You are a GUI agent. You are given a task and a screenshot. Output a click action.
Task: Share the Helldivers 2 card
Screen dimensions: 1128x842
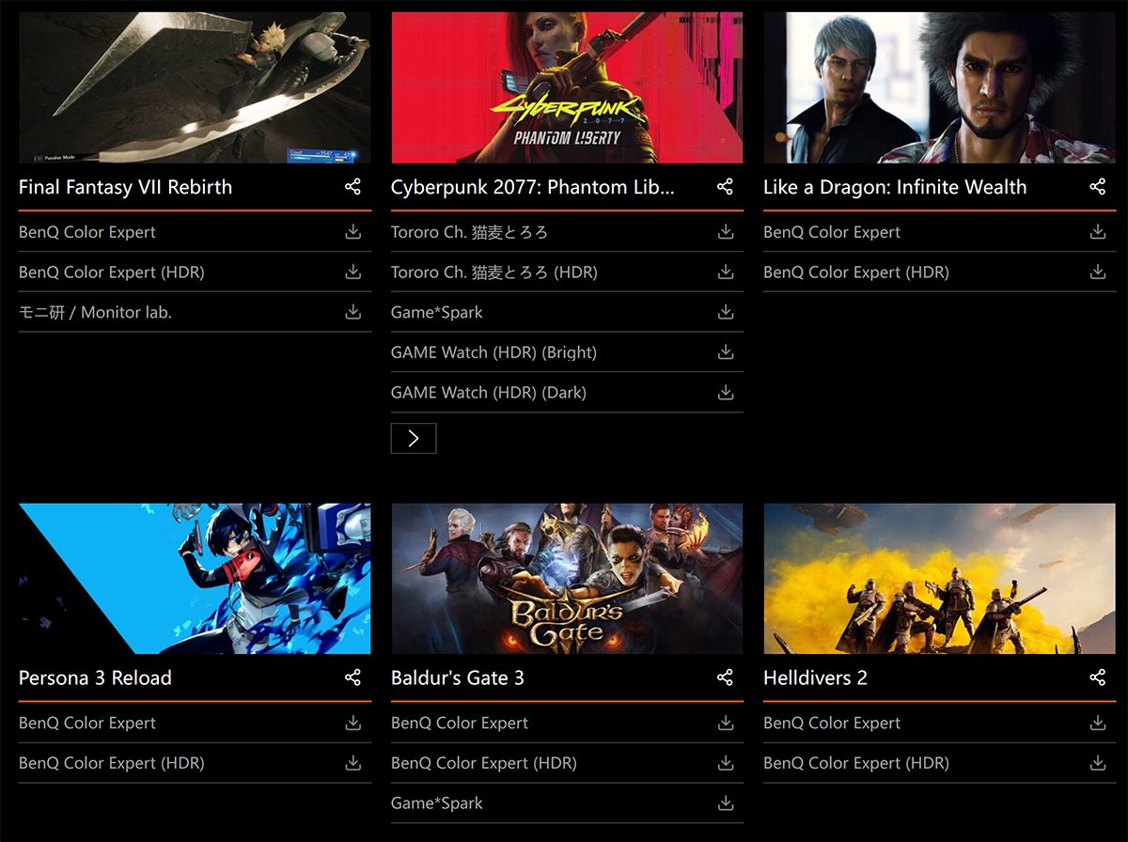1097,678
